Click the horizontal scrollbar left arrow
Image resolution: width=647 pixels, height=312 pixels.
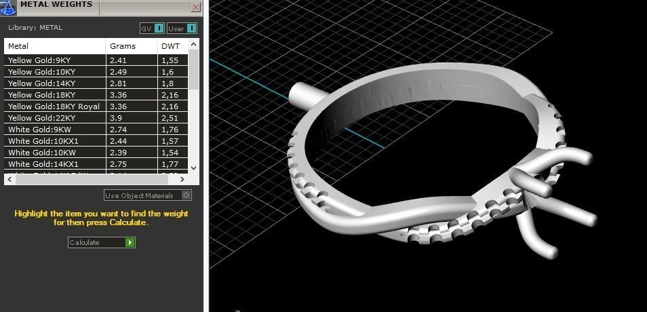click(10, 180)
